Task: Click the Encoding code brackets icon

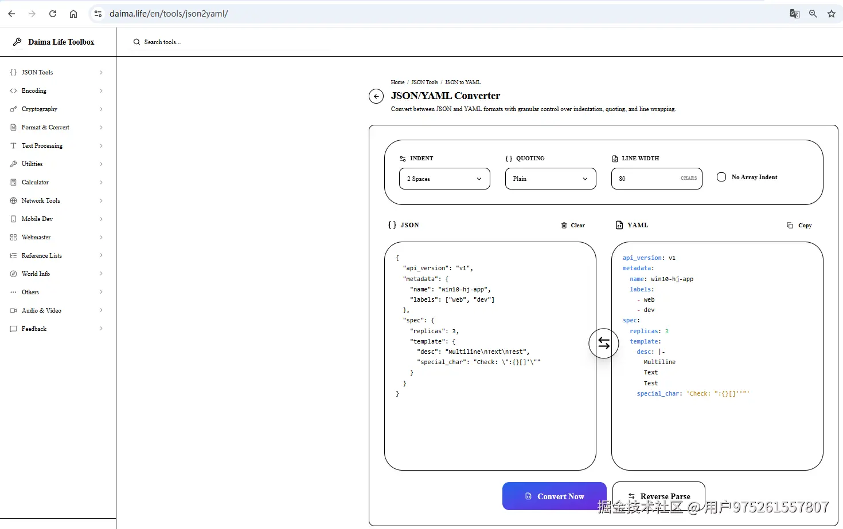Action: (x=13, y=90)
